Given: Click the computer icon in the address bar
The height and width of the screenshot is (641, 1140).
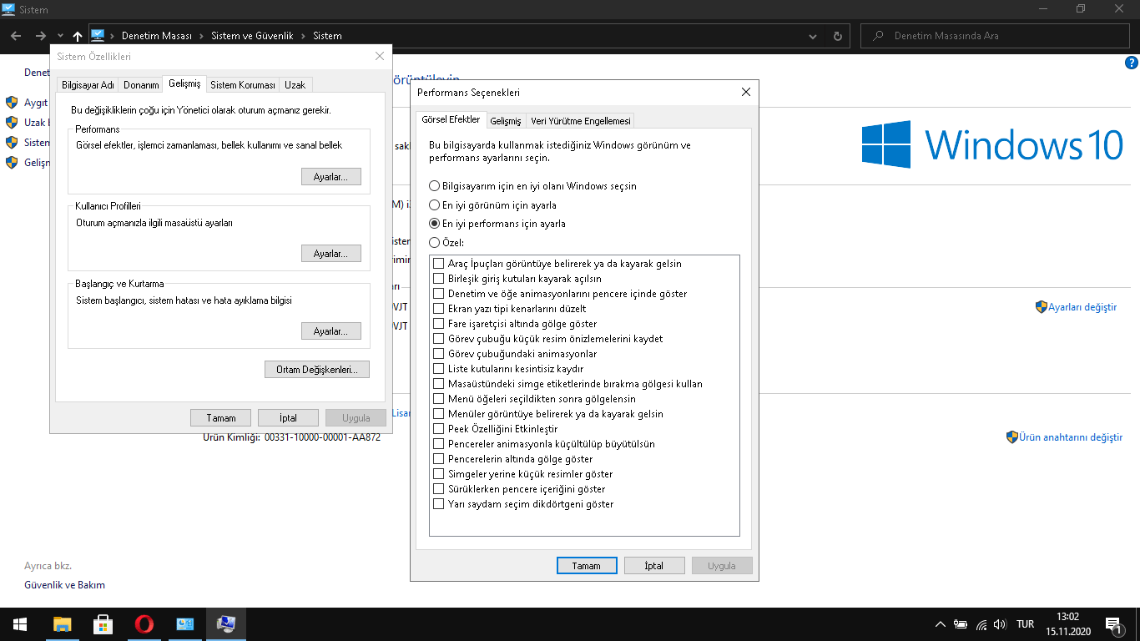Looking at the screenshot, I should tap(98, 36).
